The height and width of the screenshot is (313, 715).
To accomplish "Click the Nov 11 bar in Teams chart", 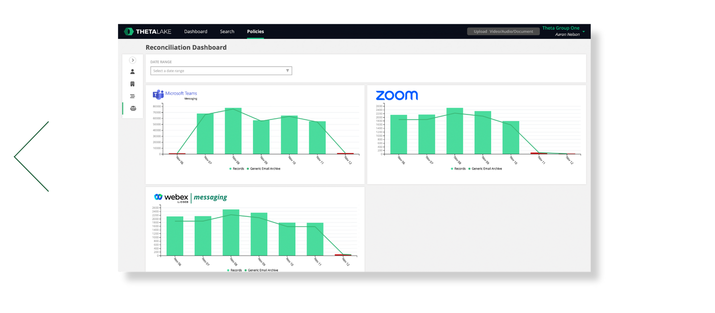I will tap(317, 138).
